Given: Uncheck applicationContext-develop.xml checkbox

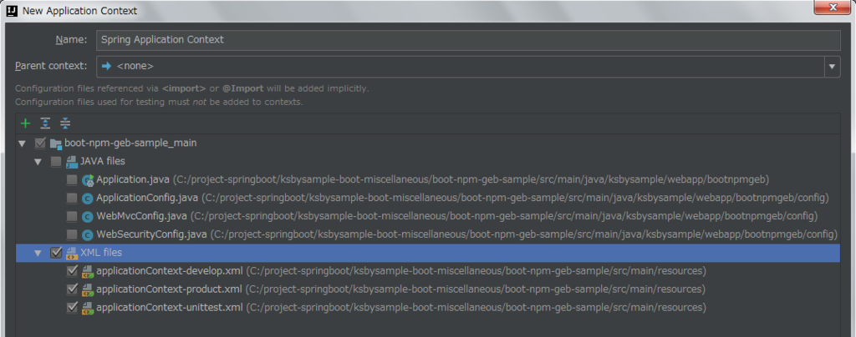Looking at the screenshot, I should click(x=72, y=270).
